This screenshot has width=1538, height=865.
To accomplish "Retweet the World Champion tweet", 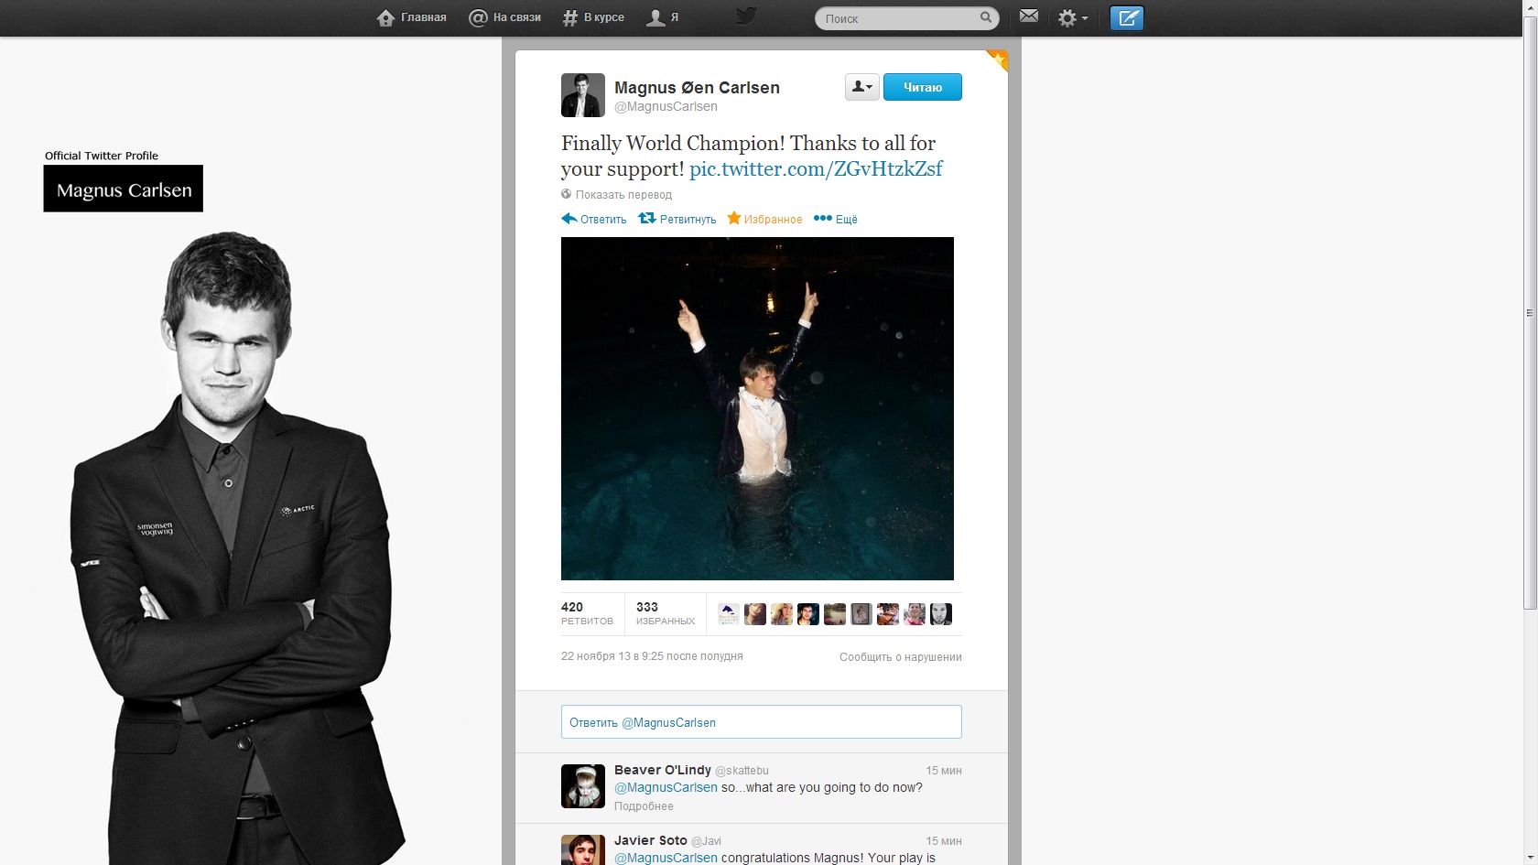I will 677,219.
